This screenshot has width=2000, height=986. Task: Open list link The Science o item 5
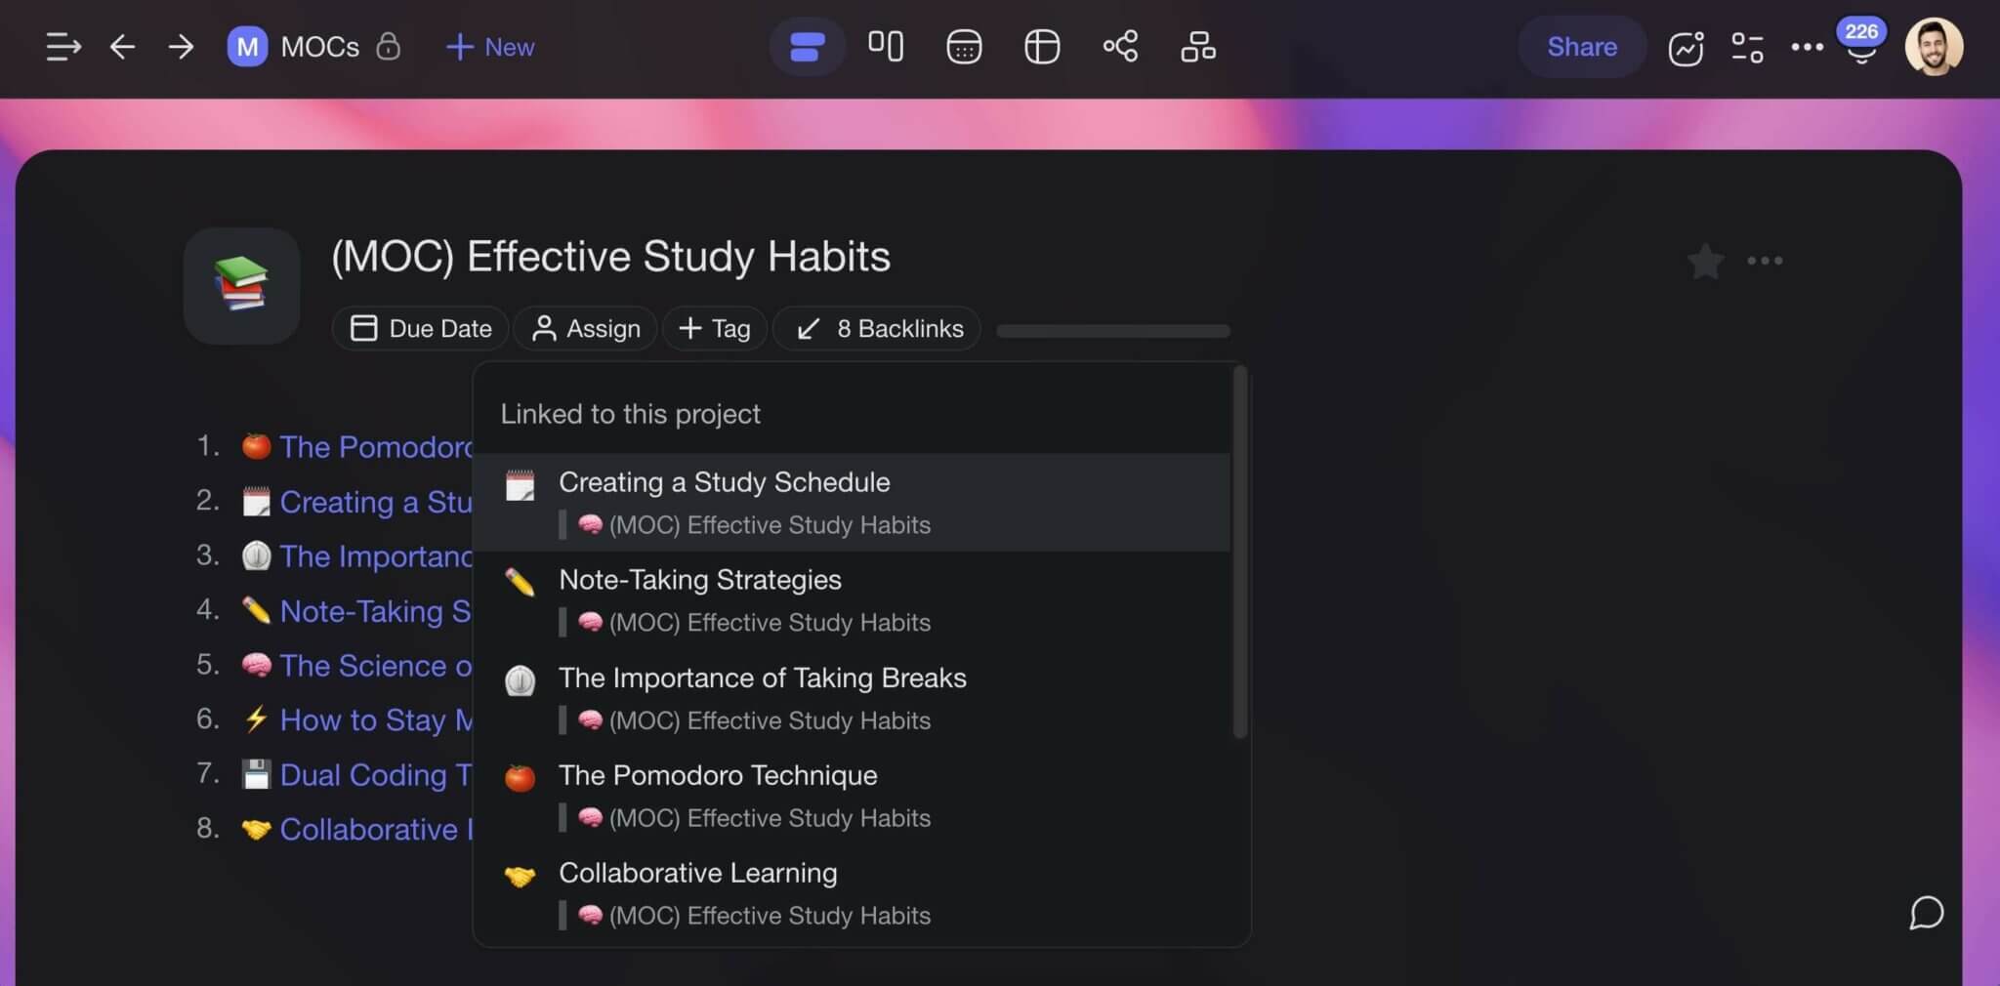tap(376, 666)
